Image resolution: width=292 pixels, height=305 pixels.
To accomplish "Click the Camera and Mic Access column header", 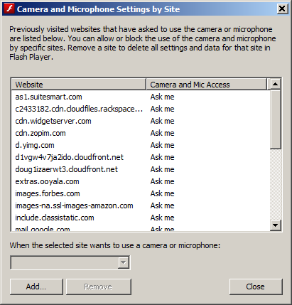I will coord(207,85).
